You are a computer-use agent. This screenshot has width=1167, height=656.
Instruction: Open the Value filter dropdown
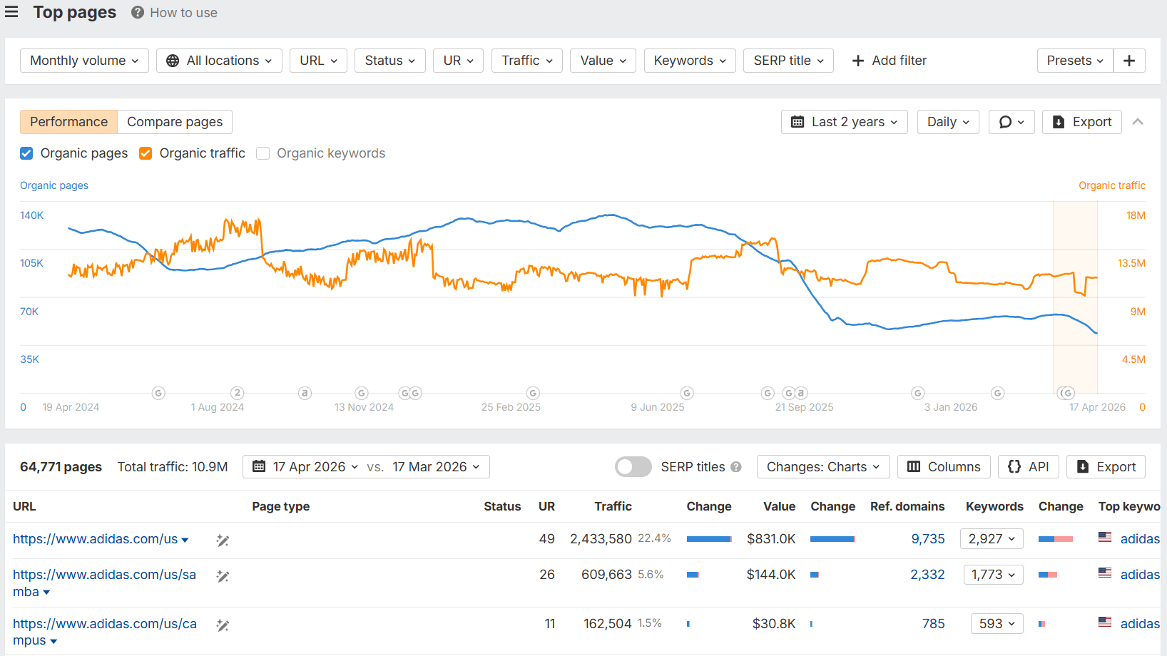603,61
